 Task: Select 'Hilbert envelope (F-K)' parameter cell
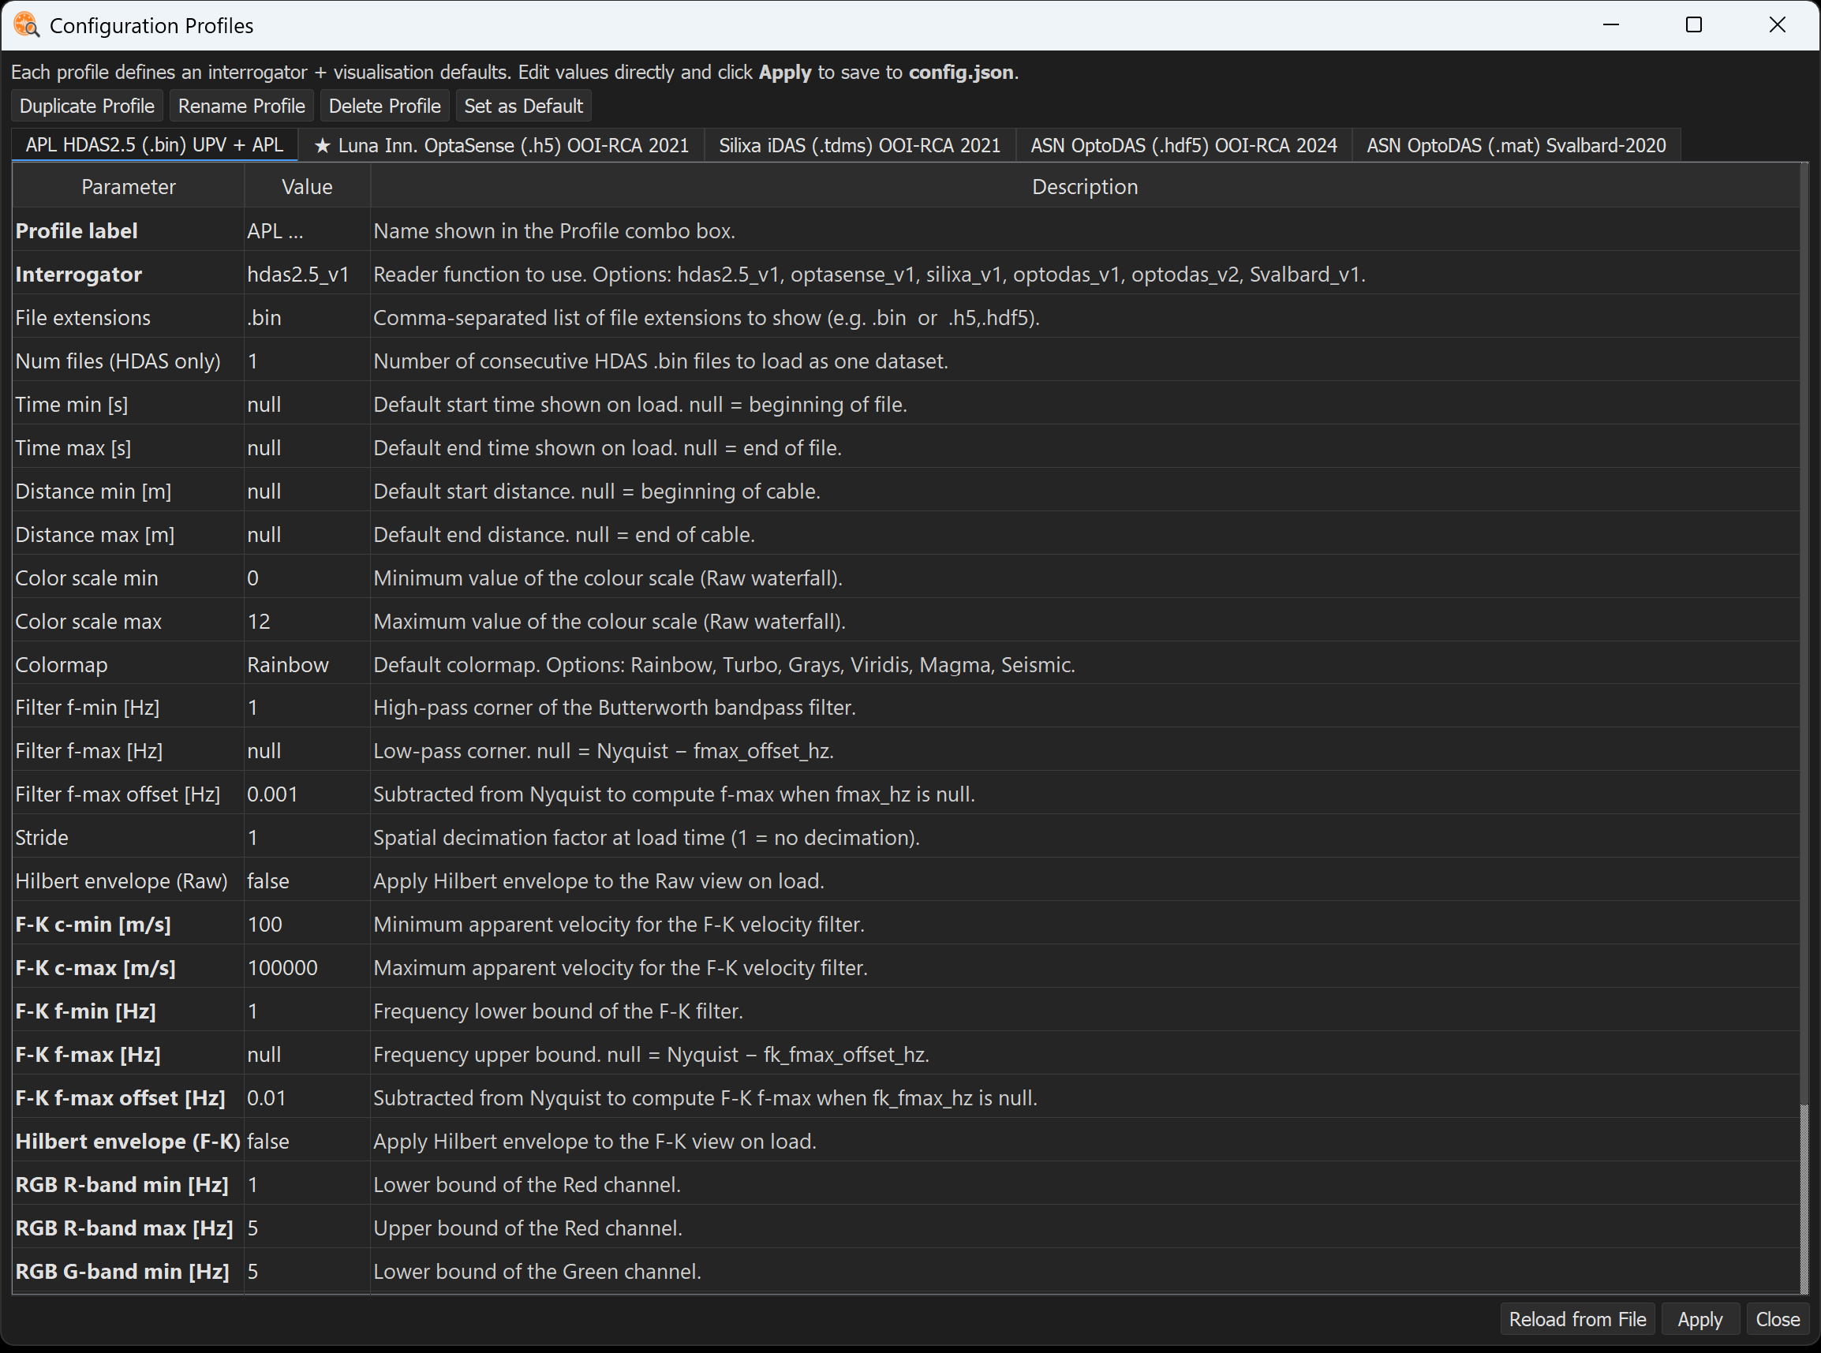pyautogui.click(x=128, y=1142)
